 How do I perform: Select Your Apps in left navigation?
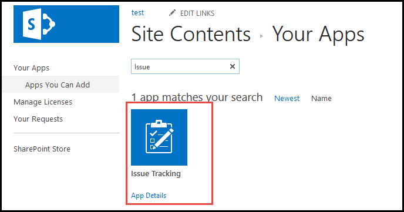pyautogui.click(x=31, y=68)
